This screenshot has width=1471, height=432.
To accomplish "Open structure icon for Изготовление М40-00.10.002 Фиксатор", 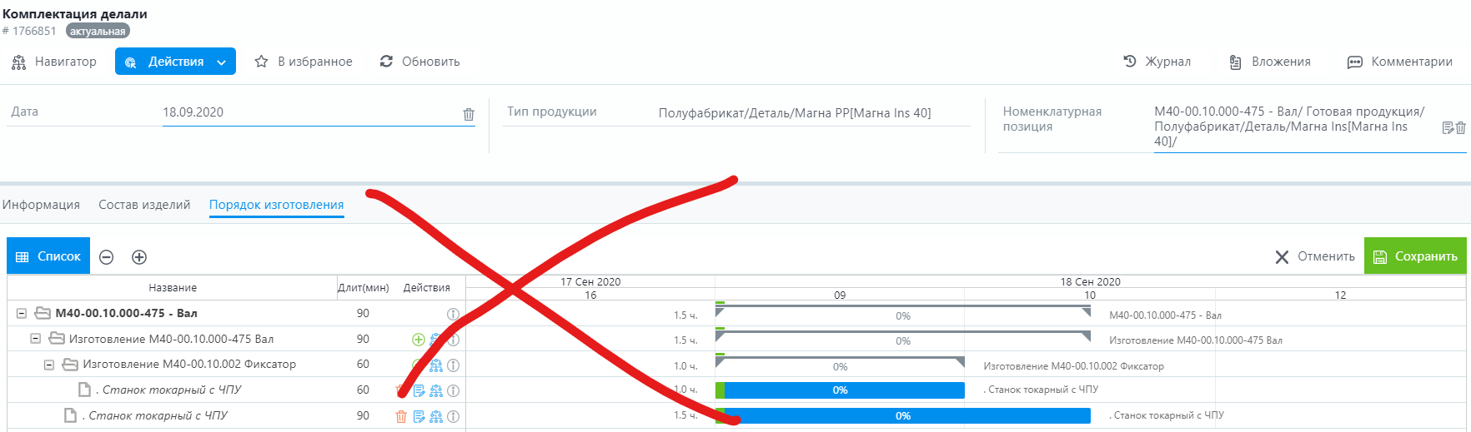I will (436, 365).
